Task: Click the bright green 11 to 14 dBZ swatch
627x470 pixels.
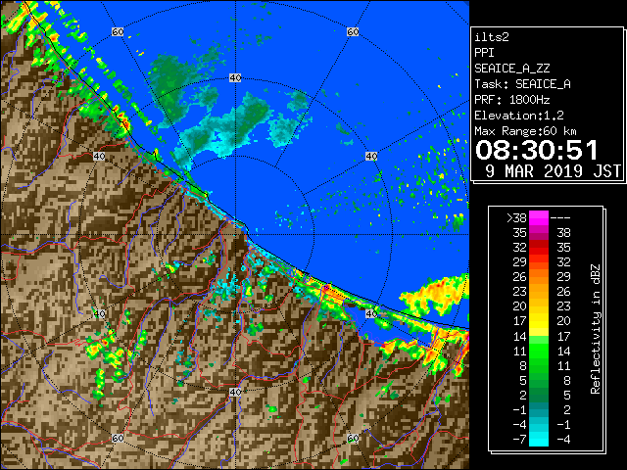Action: tap(539, 351)
